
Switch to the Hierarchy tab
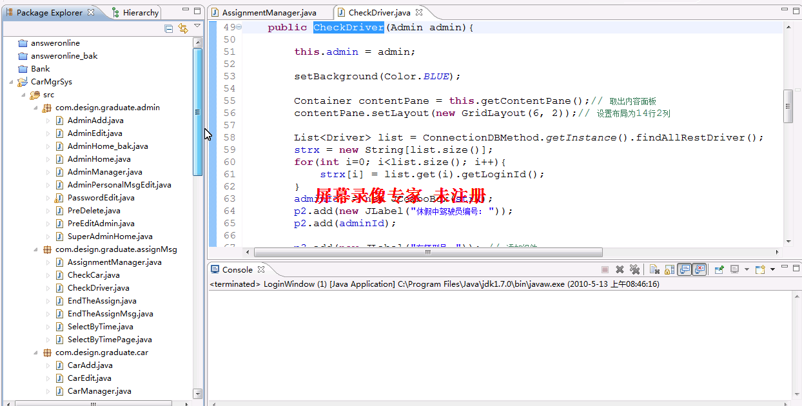135,12
